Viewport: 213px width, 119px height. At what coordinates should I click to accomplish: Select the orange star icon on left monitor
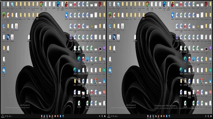[x=92, y=26]
